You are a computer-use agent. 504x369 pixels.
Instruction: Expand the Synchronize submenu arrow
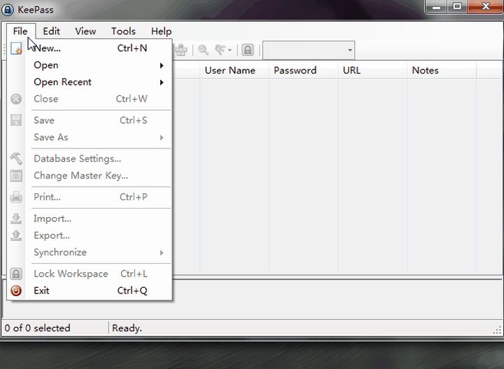tap(161, 253)
